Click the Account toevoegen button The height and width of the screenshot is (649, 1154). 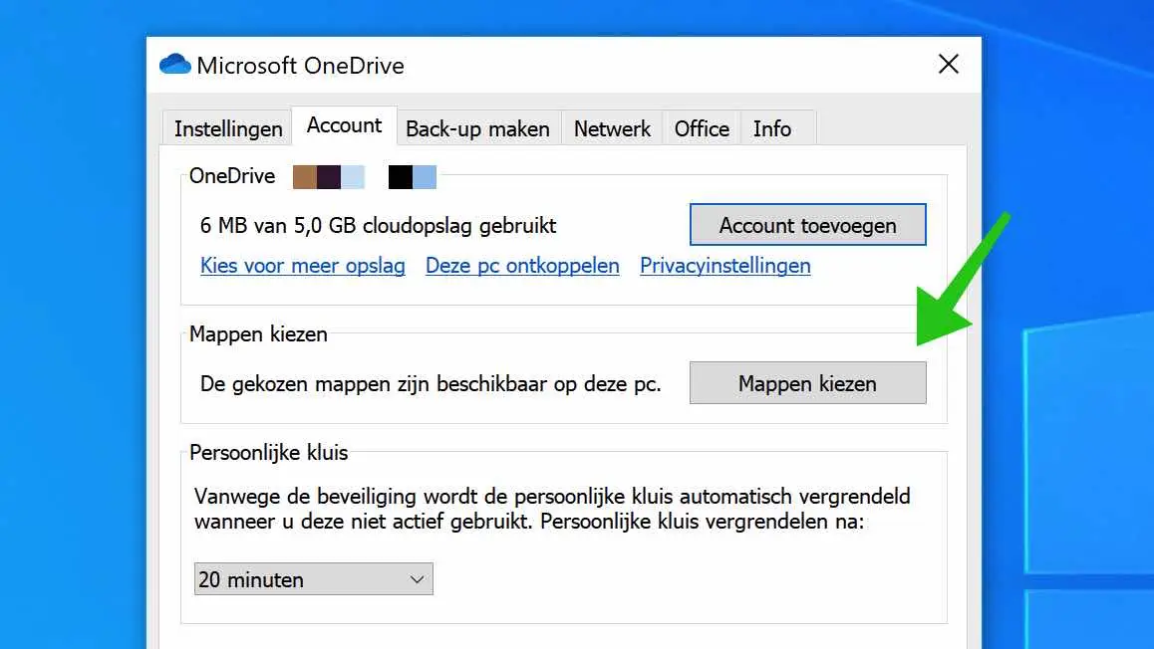pos(807,225)
